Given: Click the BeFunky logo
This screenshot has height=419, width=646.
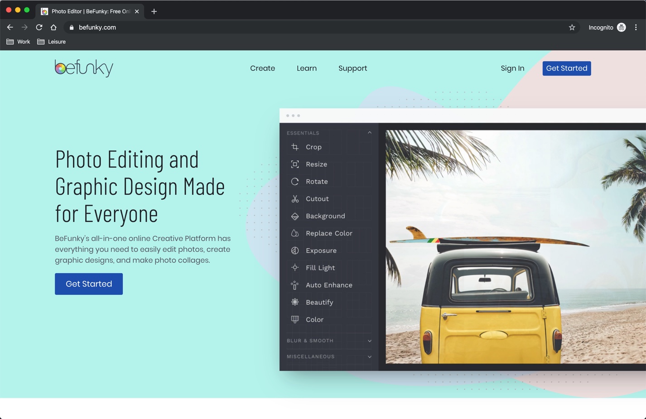Looking at the screenshot, I should tap(84, 68).
